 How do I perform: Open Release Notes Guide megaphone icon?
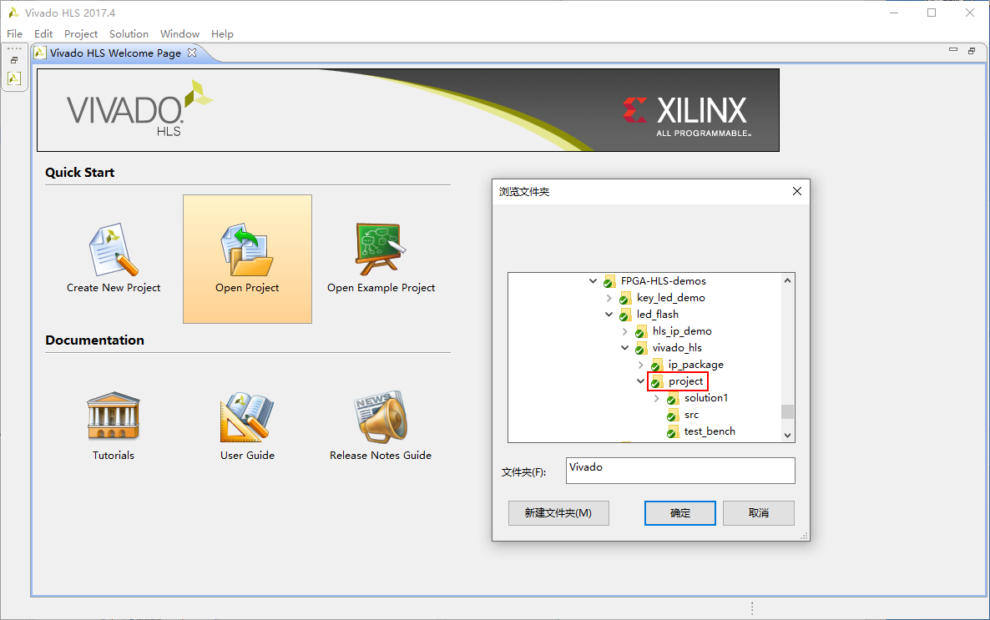point(381,416)
